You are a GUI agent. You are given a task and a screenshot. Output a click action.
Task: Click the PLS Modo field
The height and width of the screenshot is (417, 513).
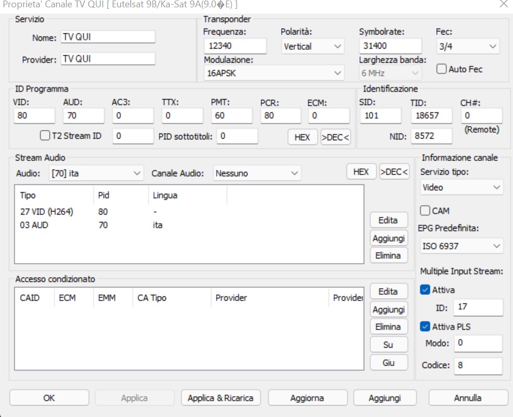(479, 343)
